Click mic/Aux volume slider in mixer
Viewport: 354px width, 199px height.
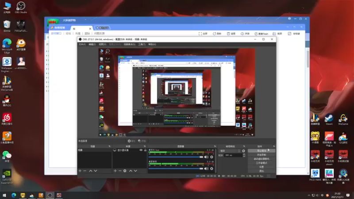[x=176, y=157]
